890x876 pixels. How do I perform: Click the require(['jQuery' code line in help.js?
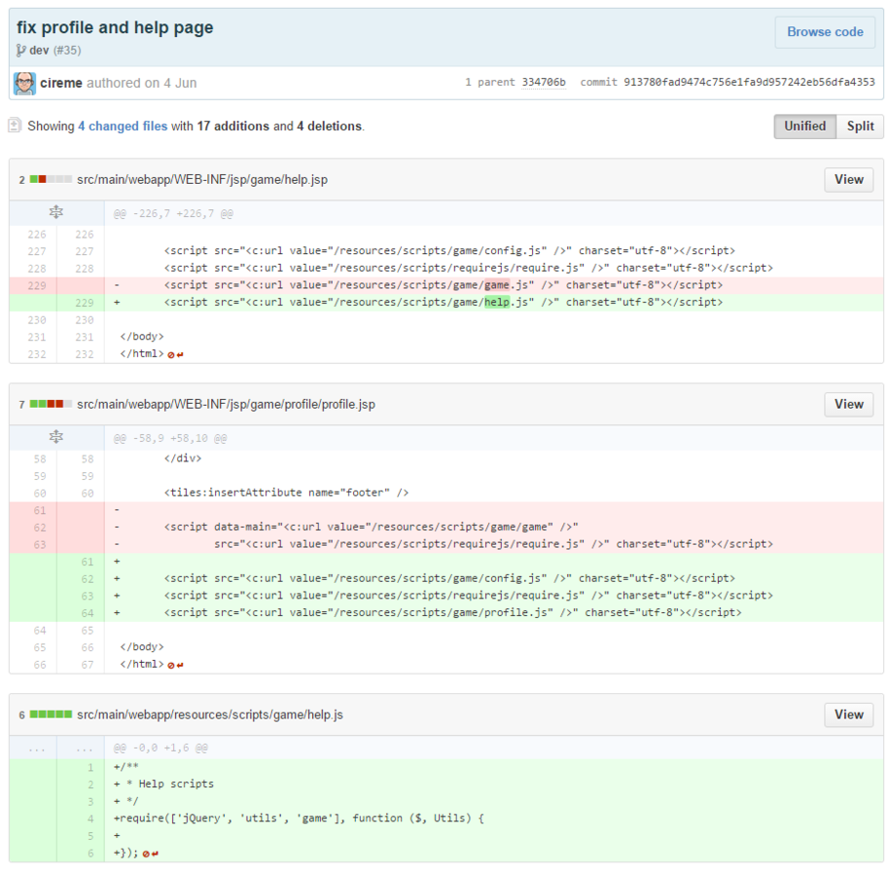[x=299, y=819]
